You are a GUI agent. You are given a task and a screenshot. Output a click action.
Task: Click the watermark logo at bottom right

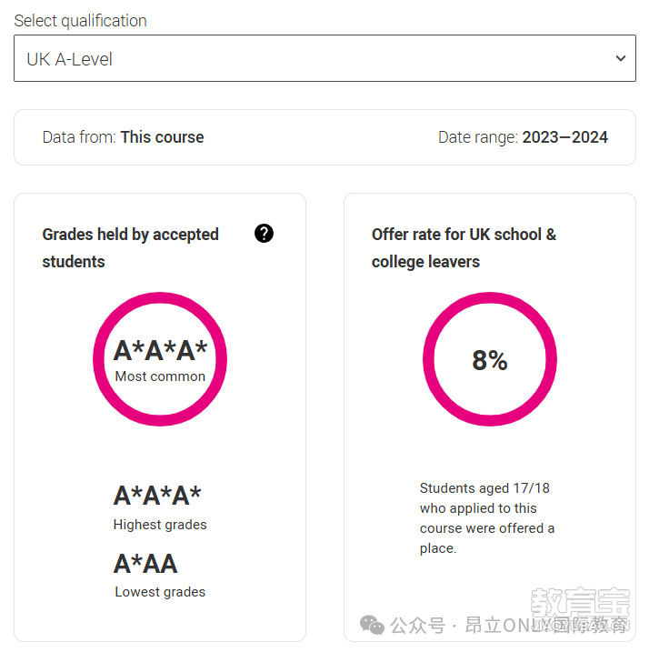tap(581, 608)
